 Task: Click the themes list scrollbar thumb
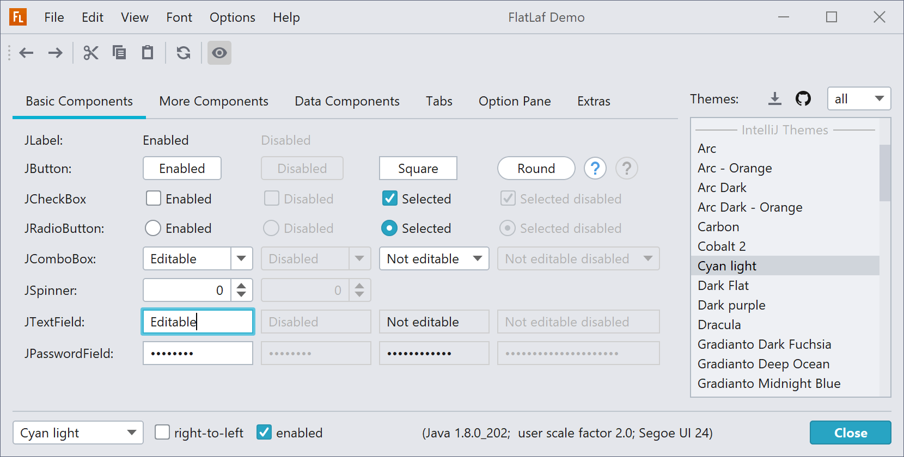point(885,172)
